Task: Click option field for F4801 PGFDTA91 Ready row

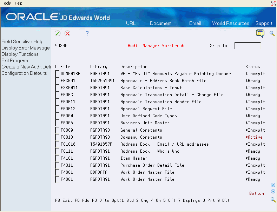Action: (x=57, y=179)
